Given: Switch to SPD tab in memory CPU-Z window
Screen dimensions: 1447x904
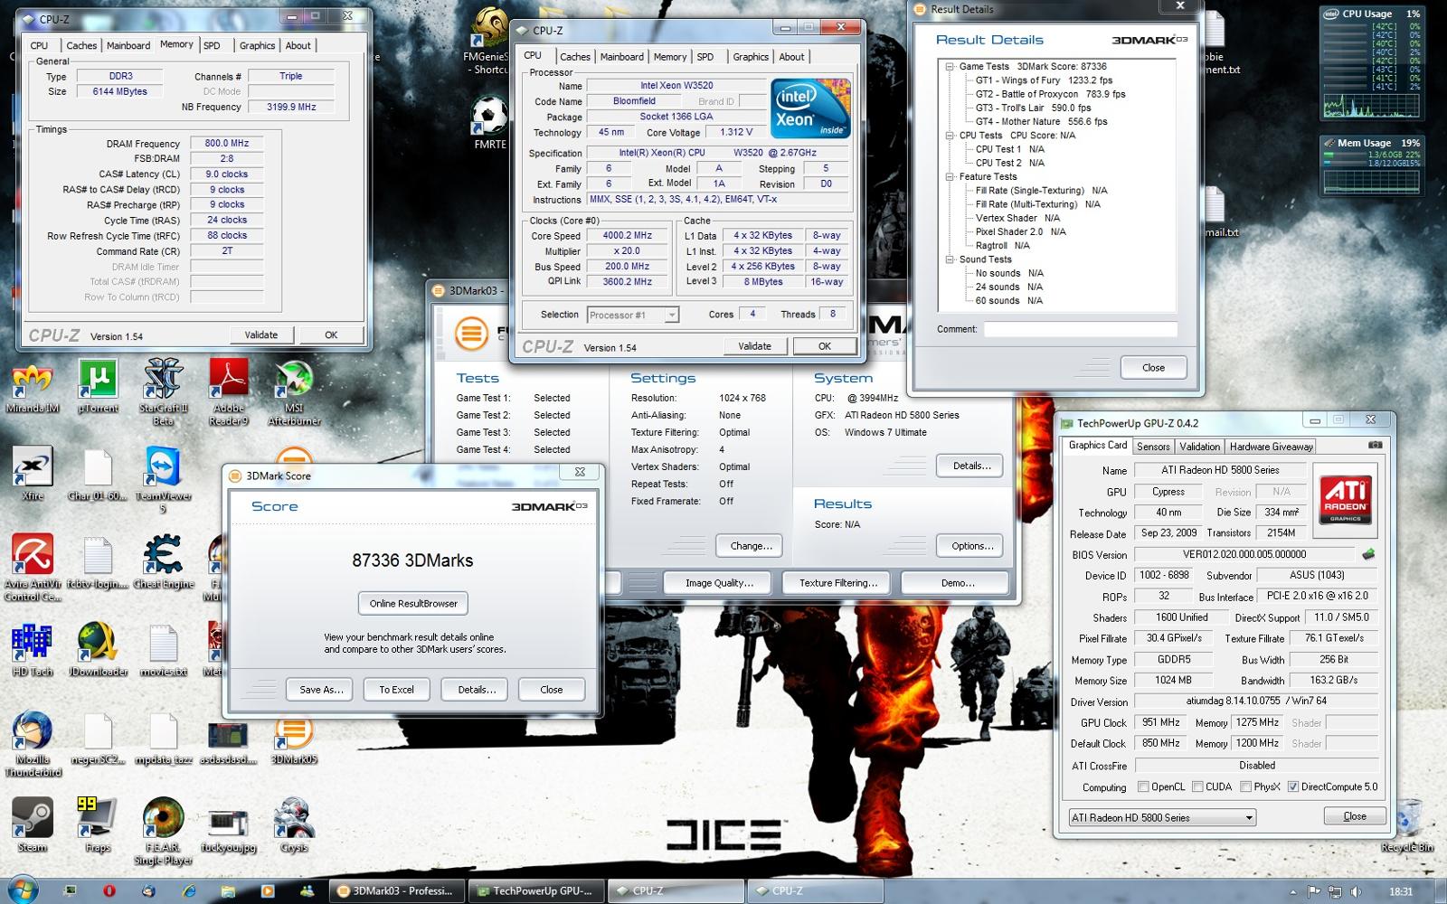Looking at the screenshot, I should click(x=212, y=45).
